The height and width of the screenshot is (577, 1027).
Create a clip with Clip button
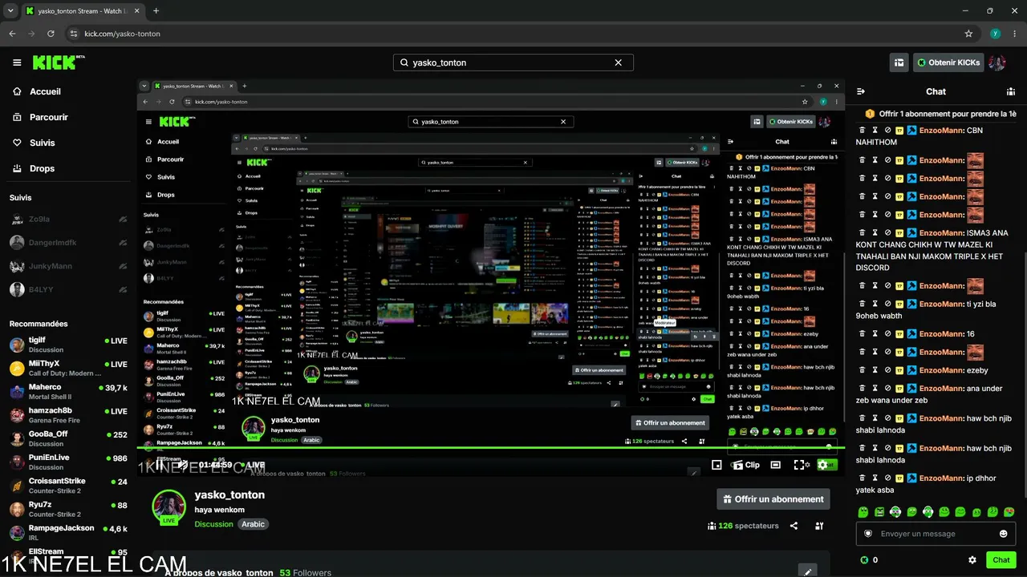click(746, 465)
